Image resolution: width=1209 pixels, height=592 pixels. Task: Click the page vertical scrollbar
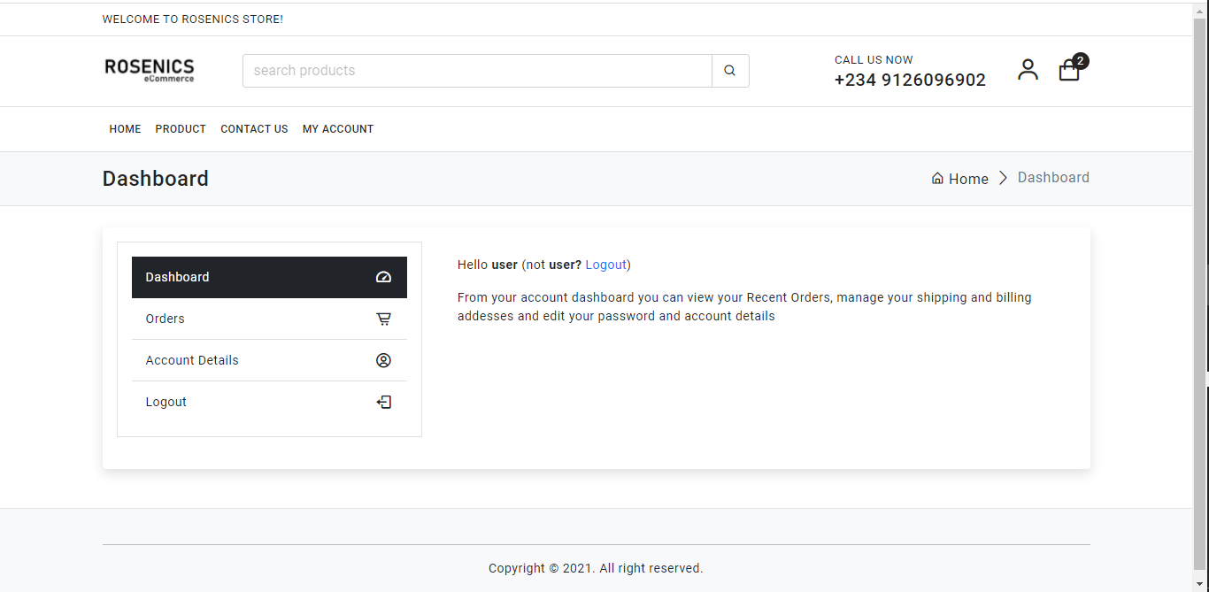pos(1200,296)
